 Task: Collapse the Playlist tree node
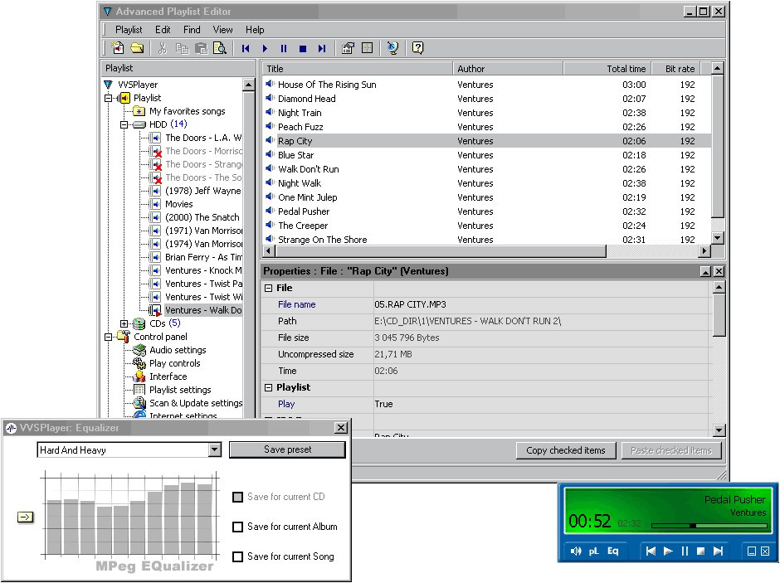click(x=108, y=99)
